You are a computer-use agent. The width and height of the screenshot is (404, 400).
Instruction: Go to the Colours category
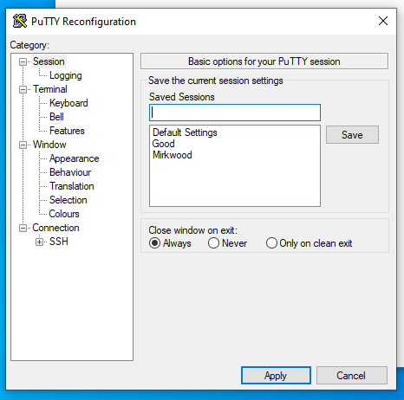coord(64,214)
